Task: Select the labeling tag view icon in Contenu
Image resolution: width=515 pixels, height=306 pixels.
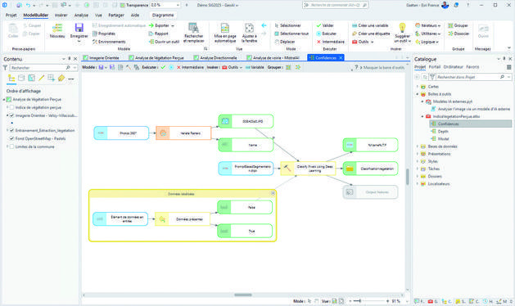Action: [61, 79]
